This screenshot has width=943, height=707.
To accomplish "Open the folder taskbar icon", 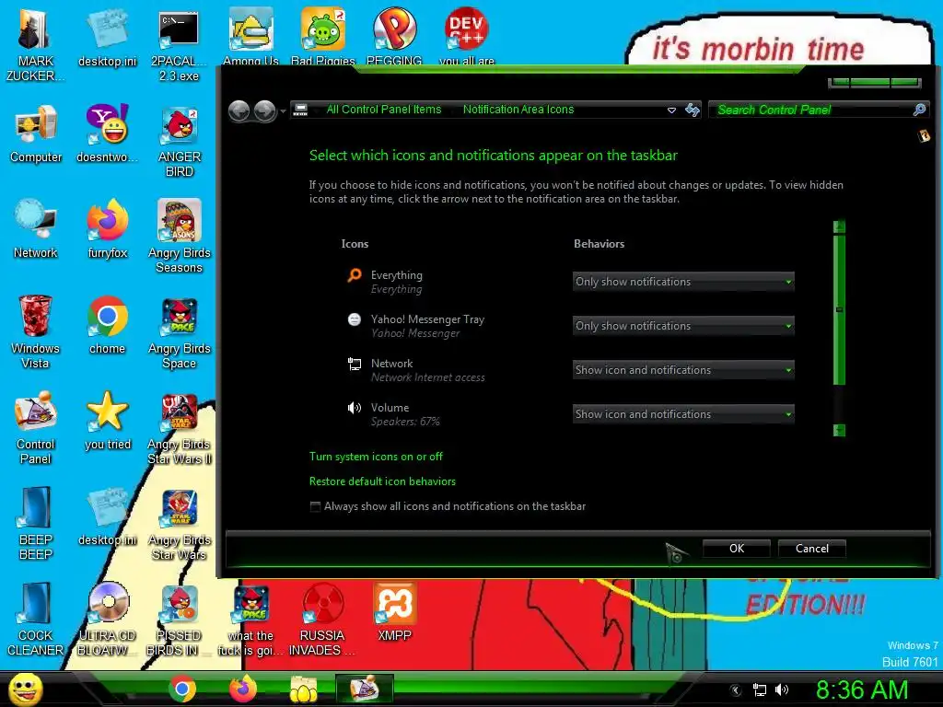I will click(304, 689).
